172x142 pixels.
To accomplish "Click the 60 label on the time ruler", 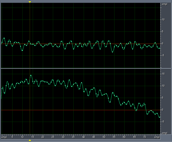I will pos(124,137).
